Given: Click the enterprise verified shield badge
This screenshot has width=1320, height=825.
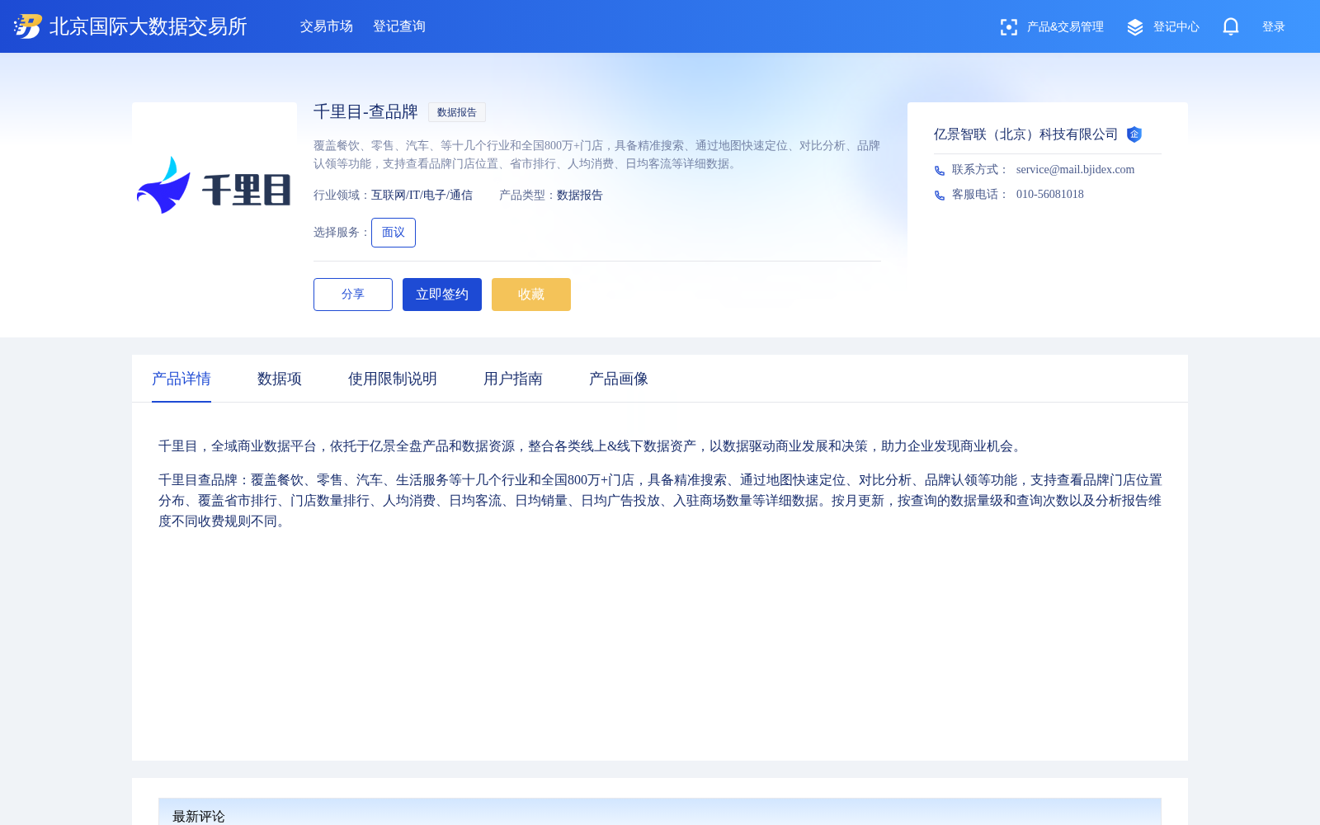Looking at the screenshot, I should point(1134,134).
